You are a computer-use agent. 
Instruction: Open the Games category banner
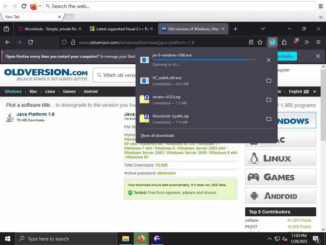tap(280, 177)
